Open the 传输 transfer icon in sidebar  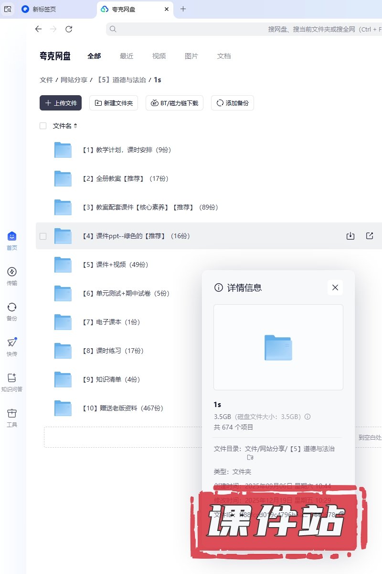point(12,272)
